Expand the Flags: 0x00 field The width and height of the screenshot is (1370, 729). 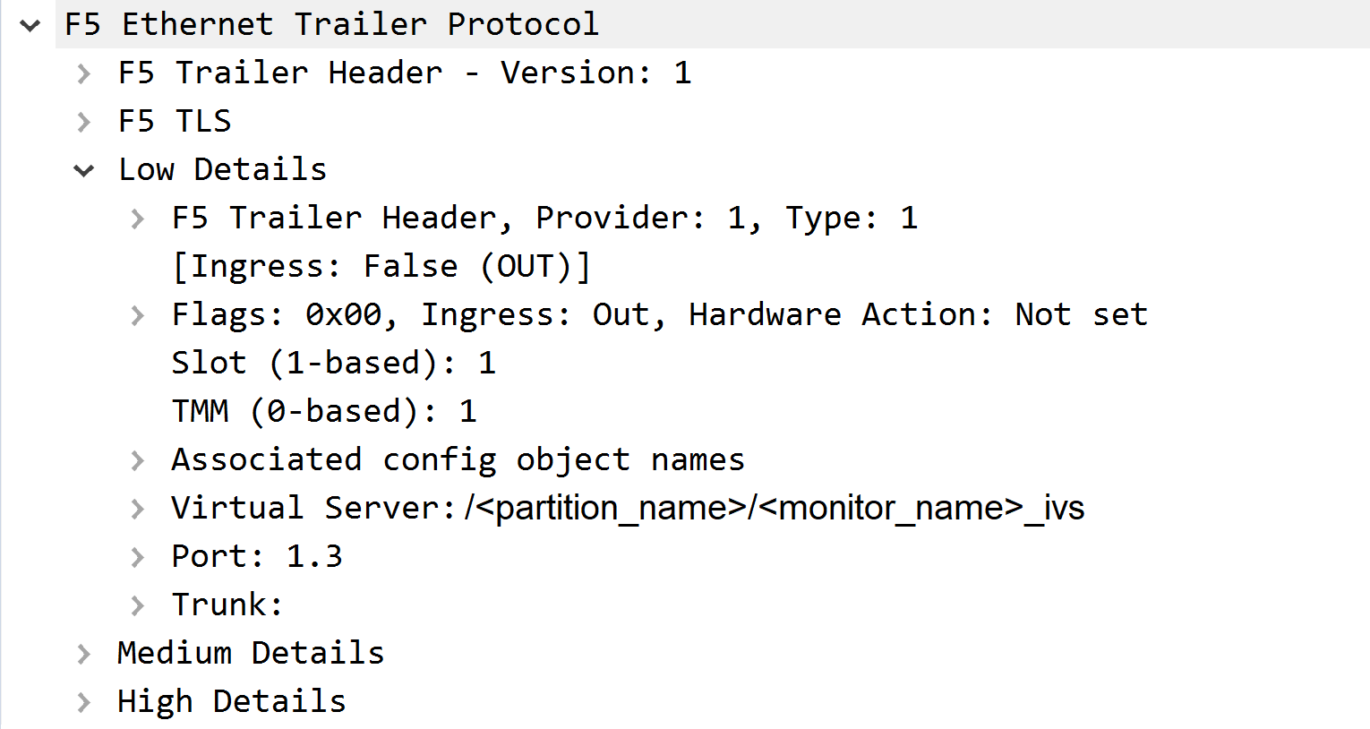tap(139, 314)
